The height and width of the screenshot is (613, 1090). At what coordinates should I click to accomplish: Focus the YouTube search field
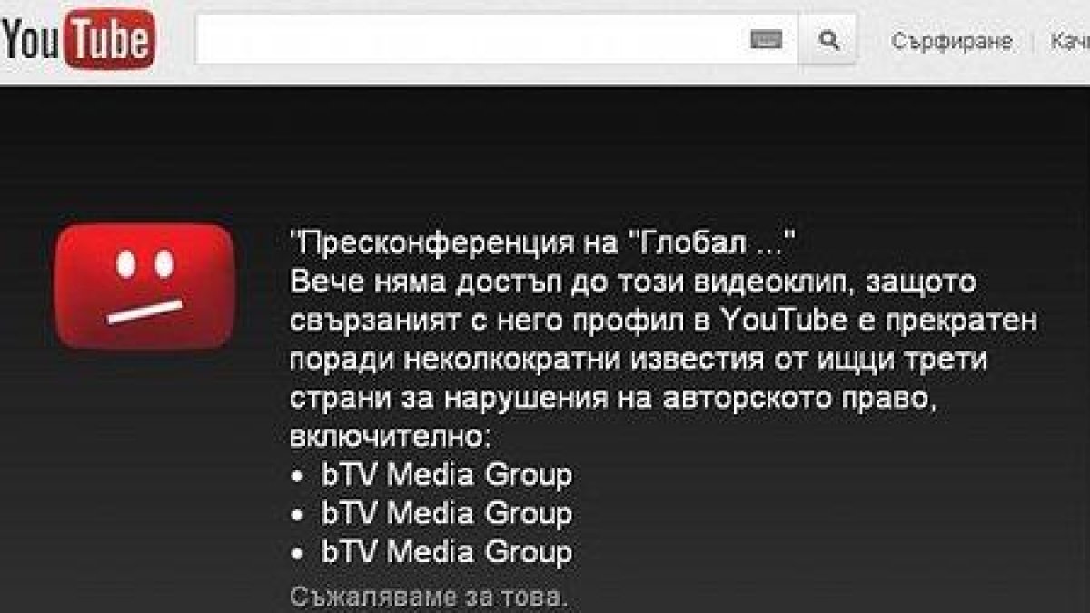click(497, 41)
